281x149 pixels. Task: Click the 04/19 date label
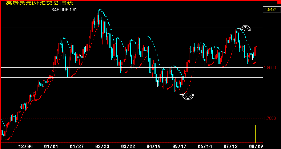tap(153, 146)
